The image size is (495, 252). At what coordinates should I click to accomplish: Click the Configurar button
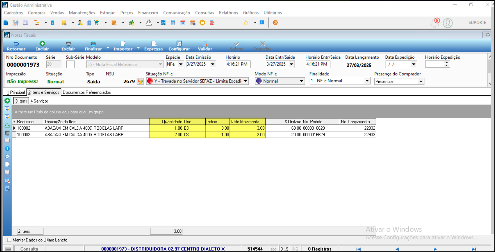179,46
